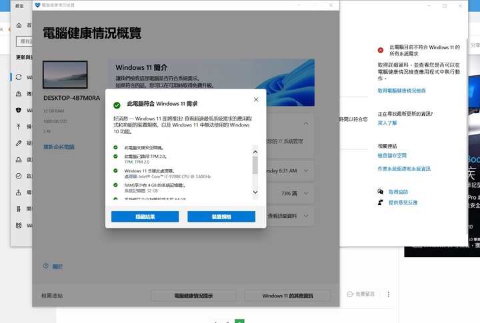Image resolution: width=480 pixels, height=323 pixels.
Task: Click the Windows 11 的其他資訊 button
Action: click(x=287, y=296)
